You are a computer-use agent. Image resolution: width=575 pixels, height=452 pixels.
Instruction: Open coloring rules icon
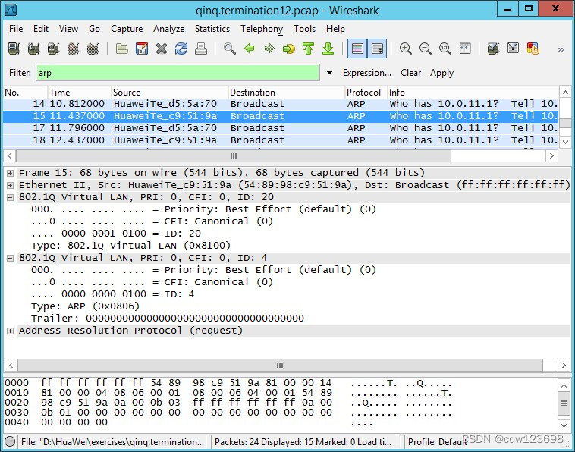pyautogui.click(x=533, y=49)
